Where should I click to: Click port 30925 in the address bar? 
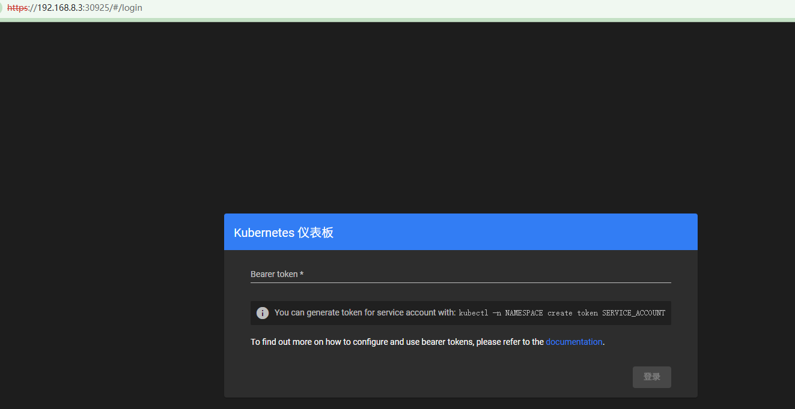(97, 8)
